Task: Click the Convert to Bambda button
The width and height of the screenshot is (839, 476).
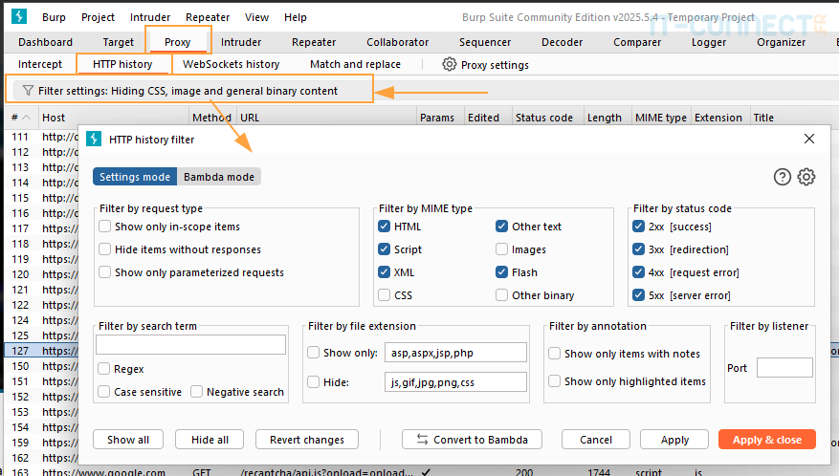Action: tap(472, 440)
